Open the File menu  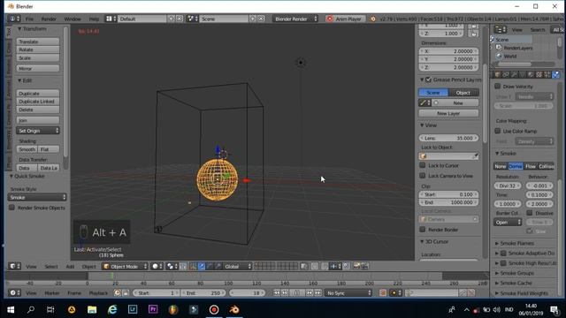(x=29, y=19)
